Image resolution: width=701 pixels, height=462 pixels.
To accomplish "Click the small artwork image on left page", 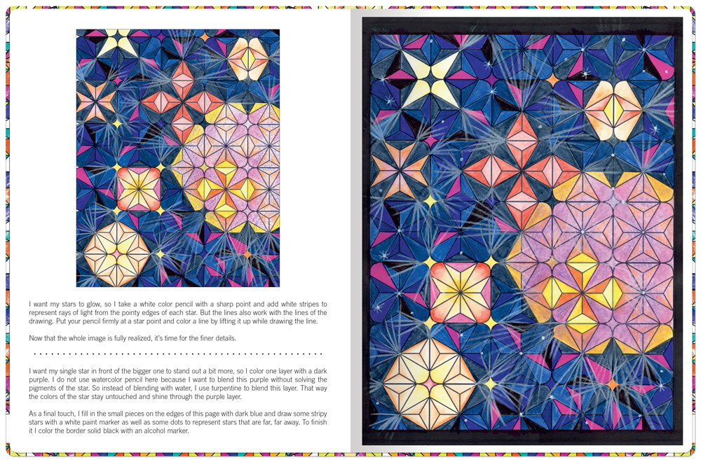I will click(x=178, y=158).
